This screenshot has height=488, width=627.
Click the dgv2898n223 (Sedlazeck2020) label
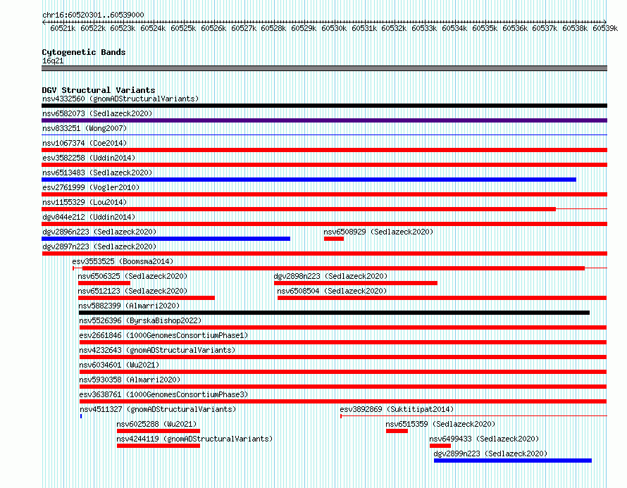click(330, 276)
